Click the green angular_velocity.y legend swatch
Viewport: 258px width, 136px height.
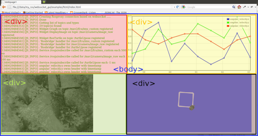[x=228, y=23]
